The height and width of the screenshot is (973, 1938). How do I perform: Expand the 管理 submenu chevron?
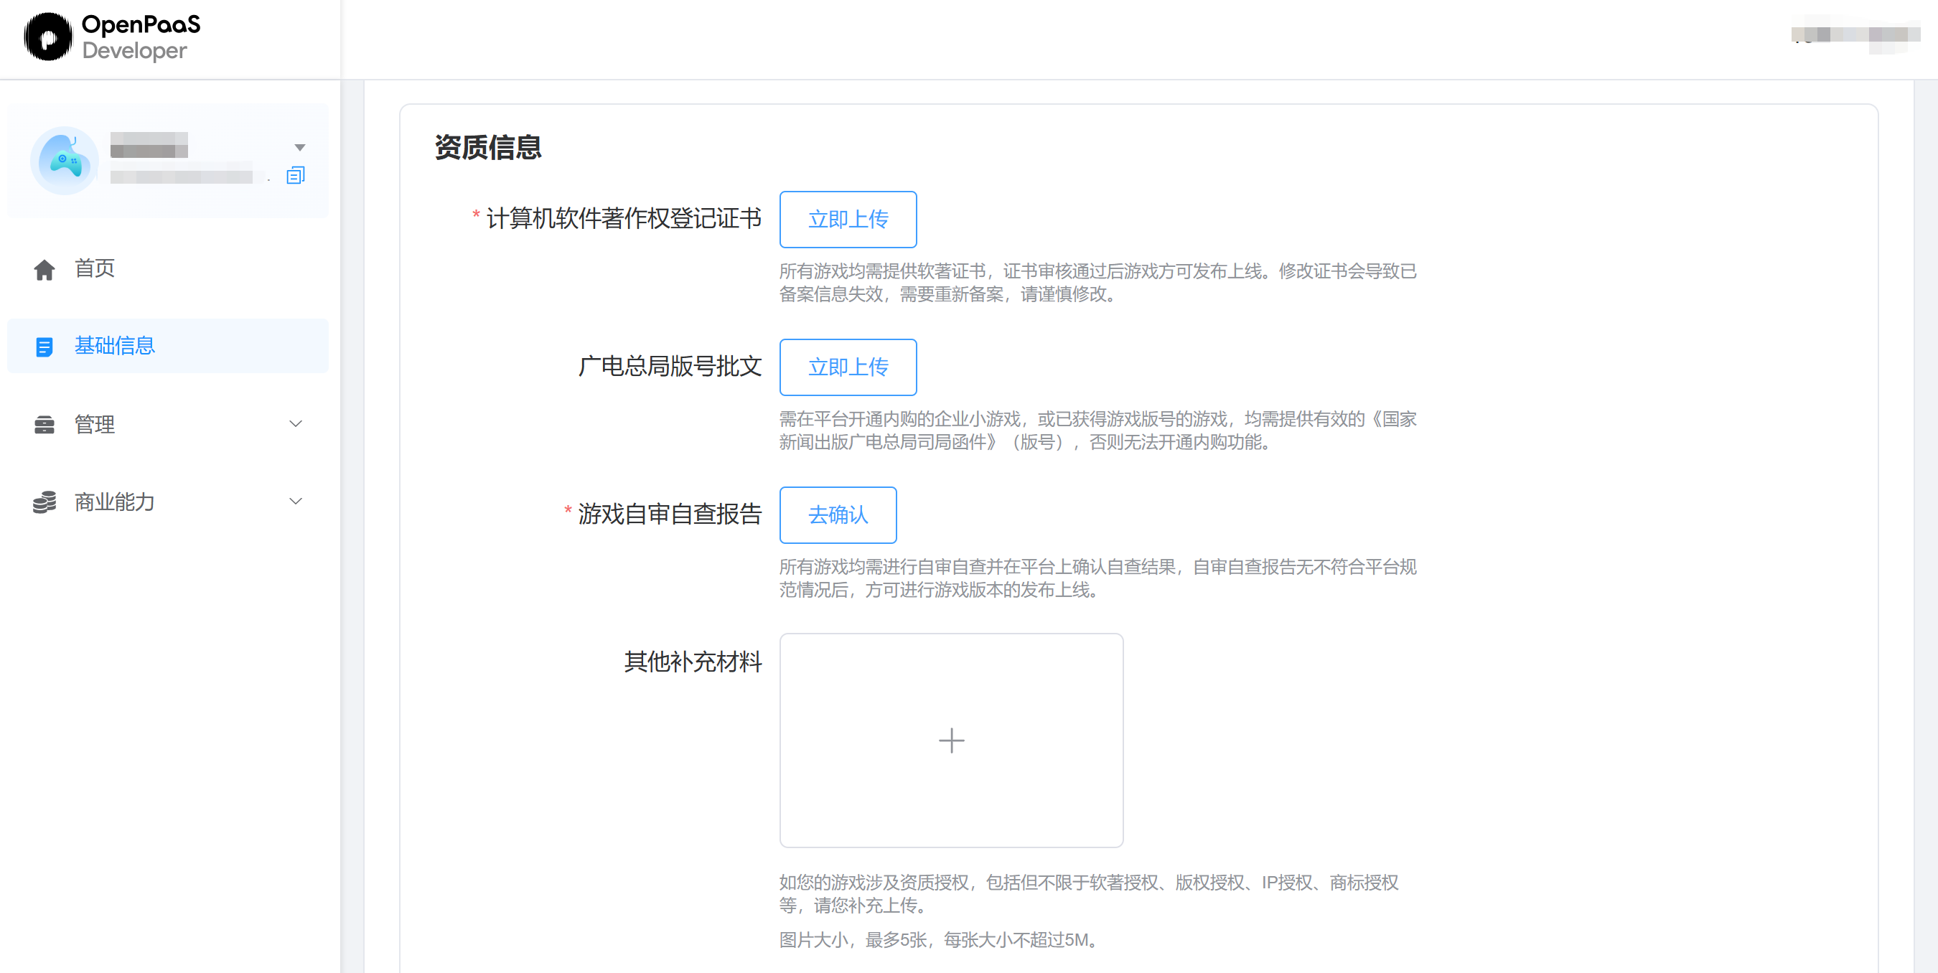(x=296, y=424)
